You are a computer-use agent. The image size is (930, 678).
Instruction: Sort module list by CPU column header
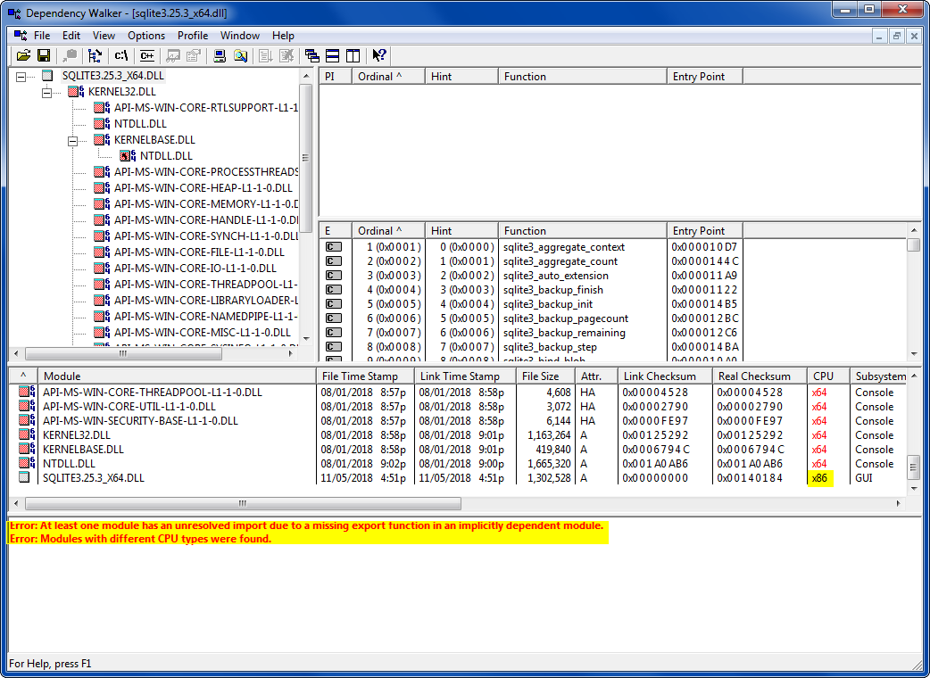[828, 376]
